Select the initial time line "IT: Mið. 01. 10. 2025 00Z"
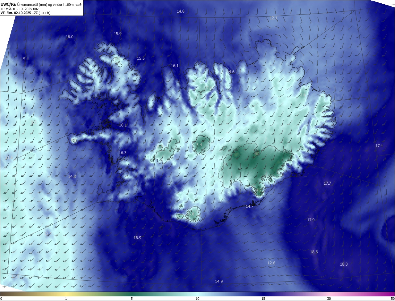 [x=20, y=9]
